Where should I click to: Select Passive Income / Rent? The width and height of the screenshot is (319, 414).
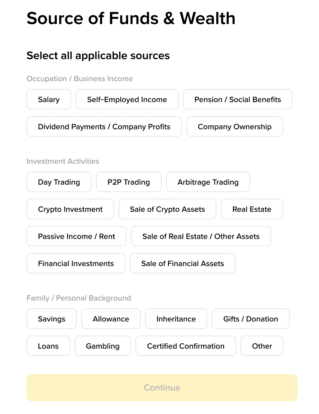(76, 237)
